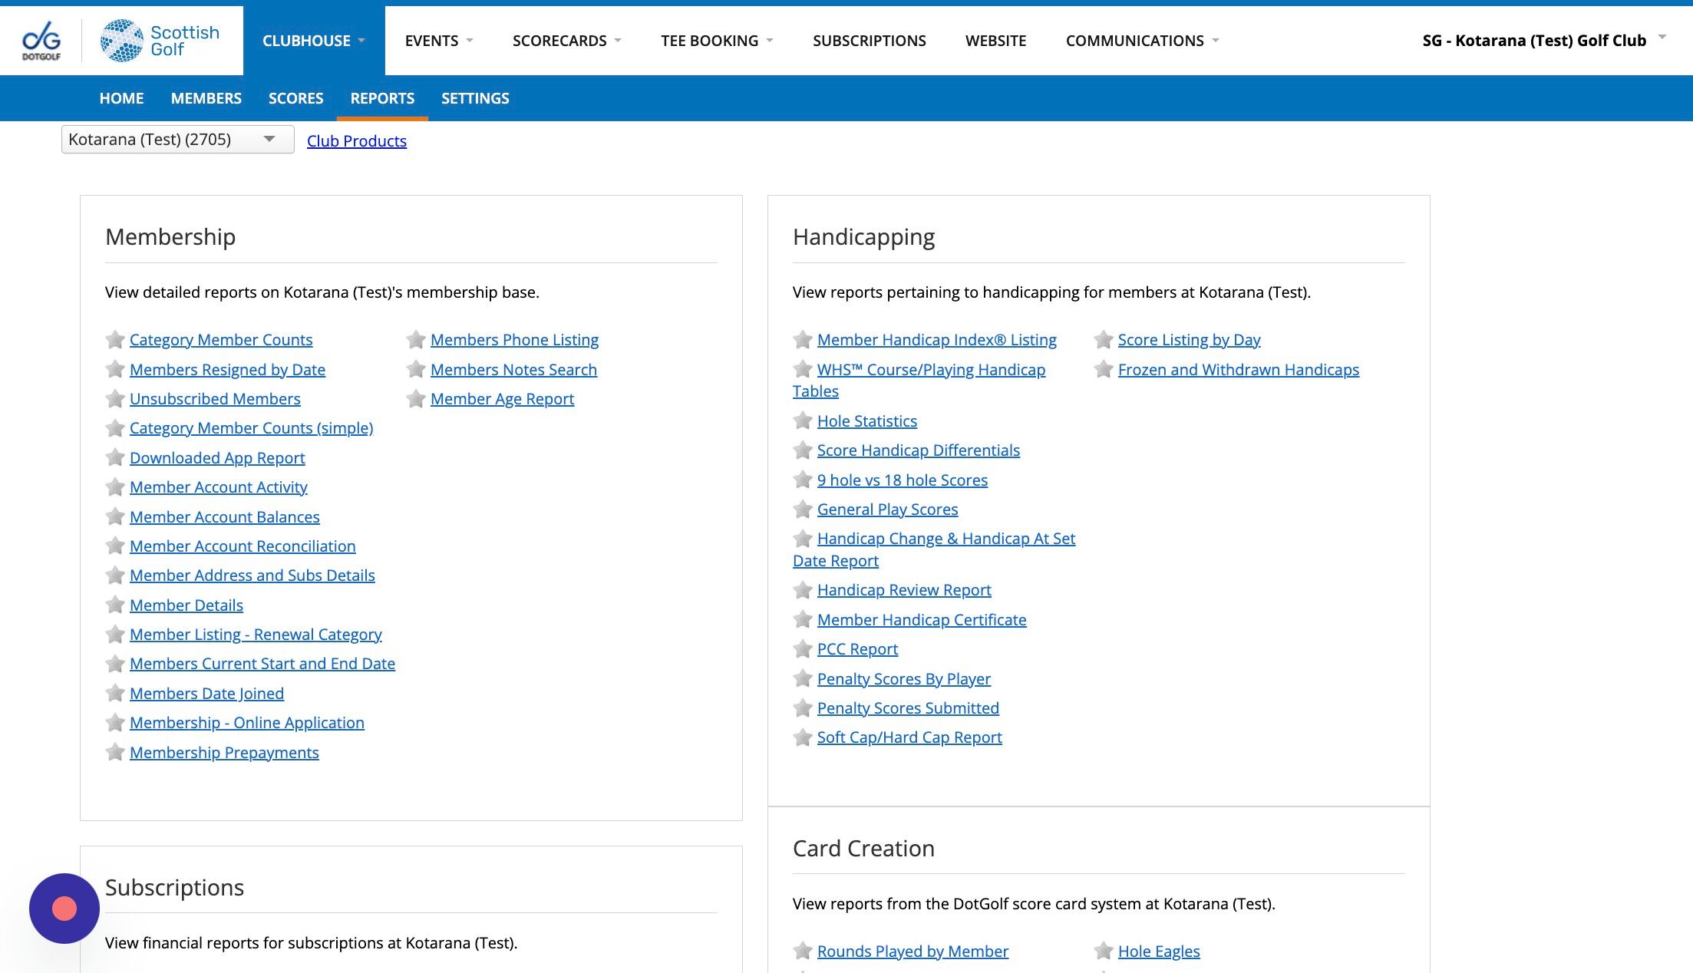Click star next to Hole Eagles
1693x973 pixels.
coord(1104,952)
